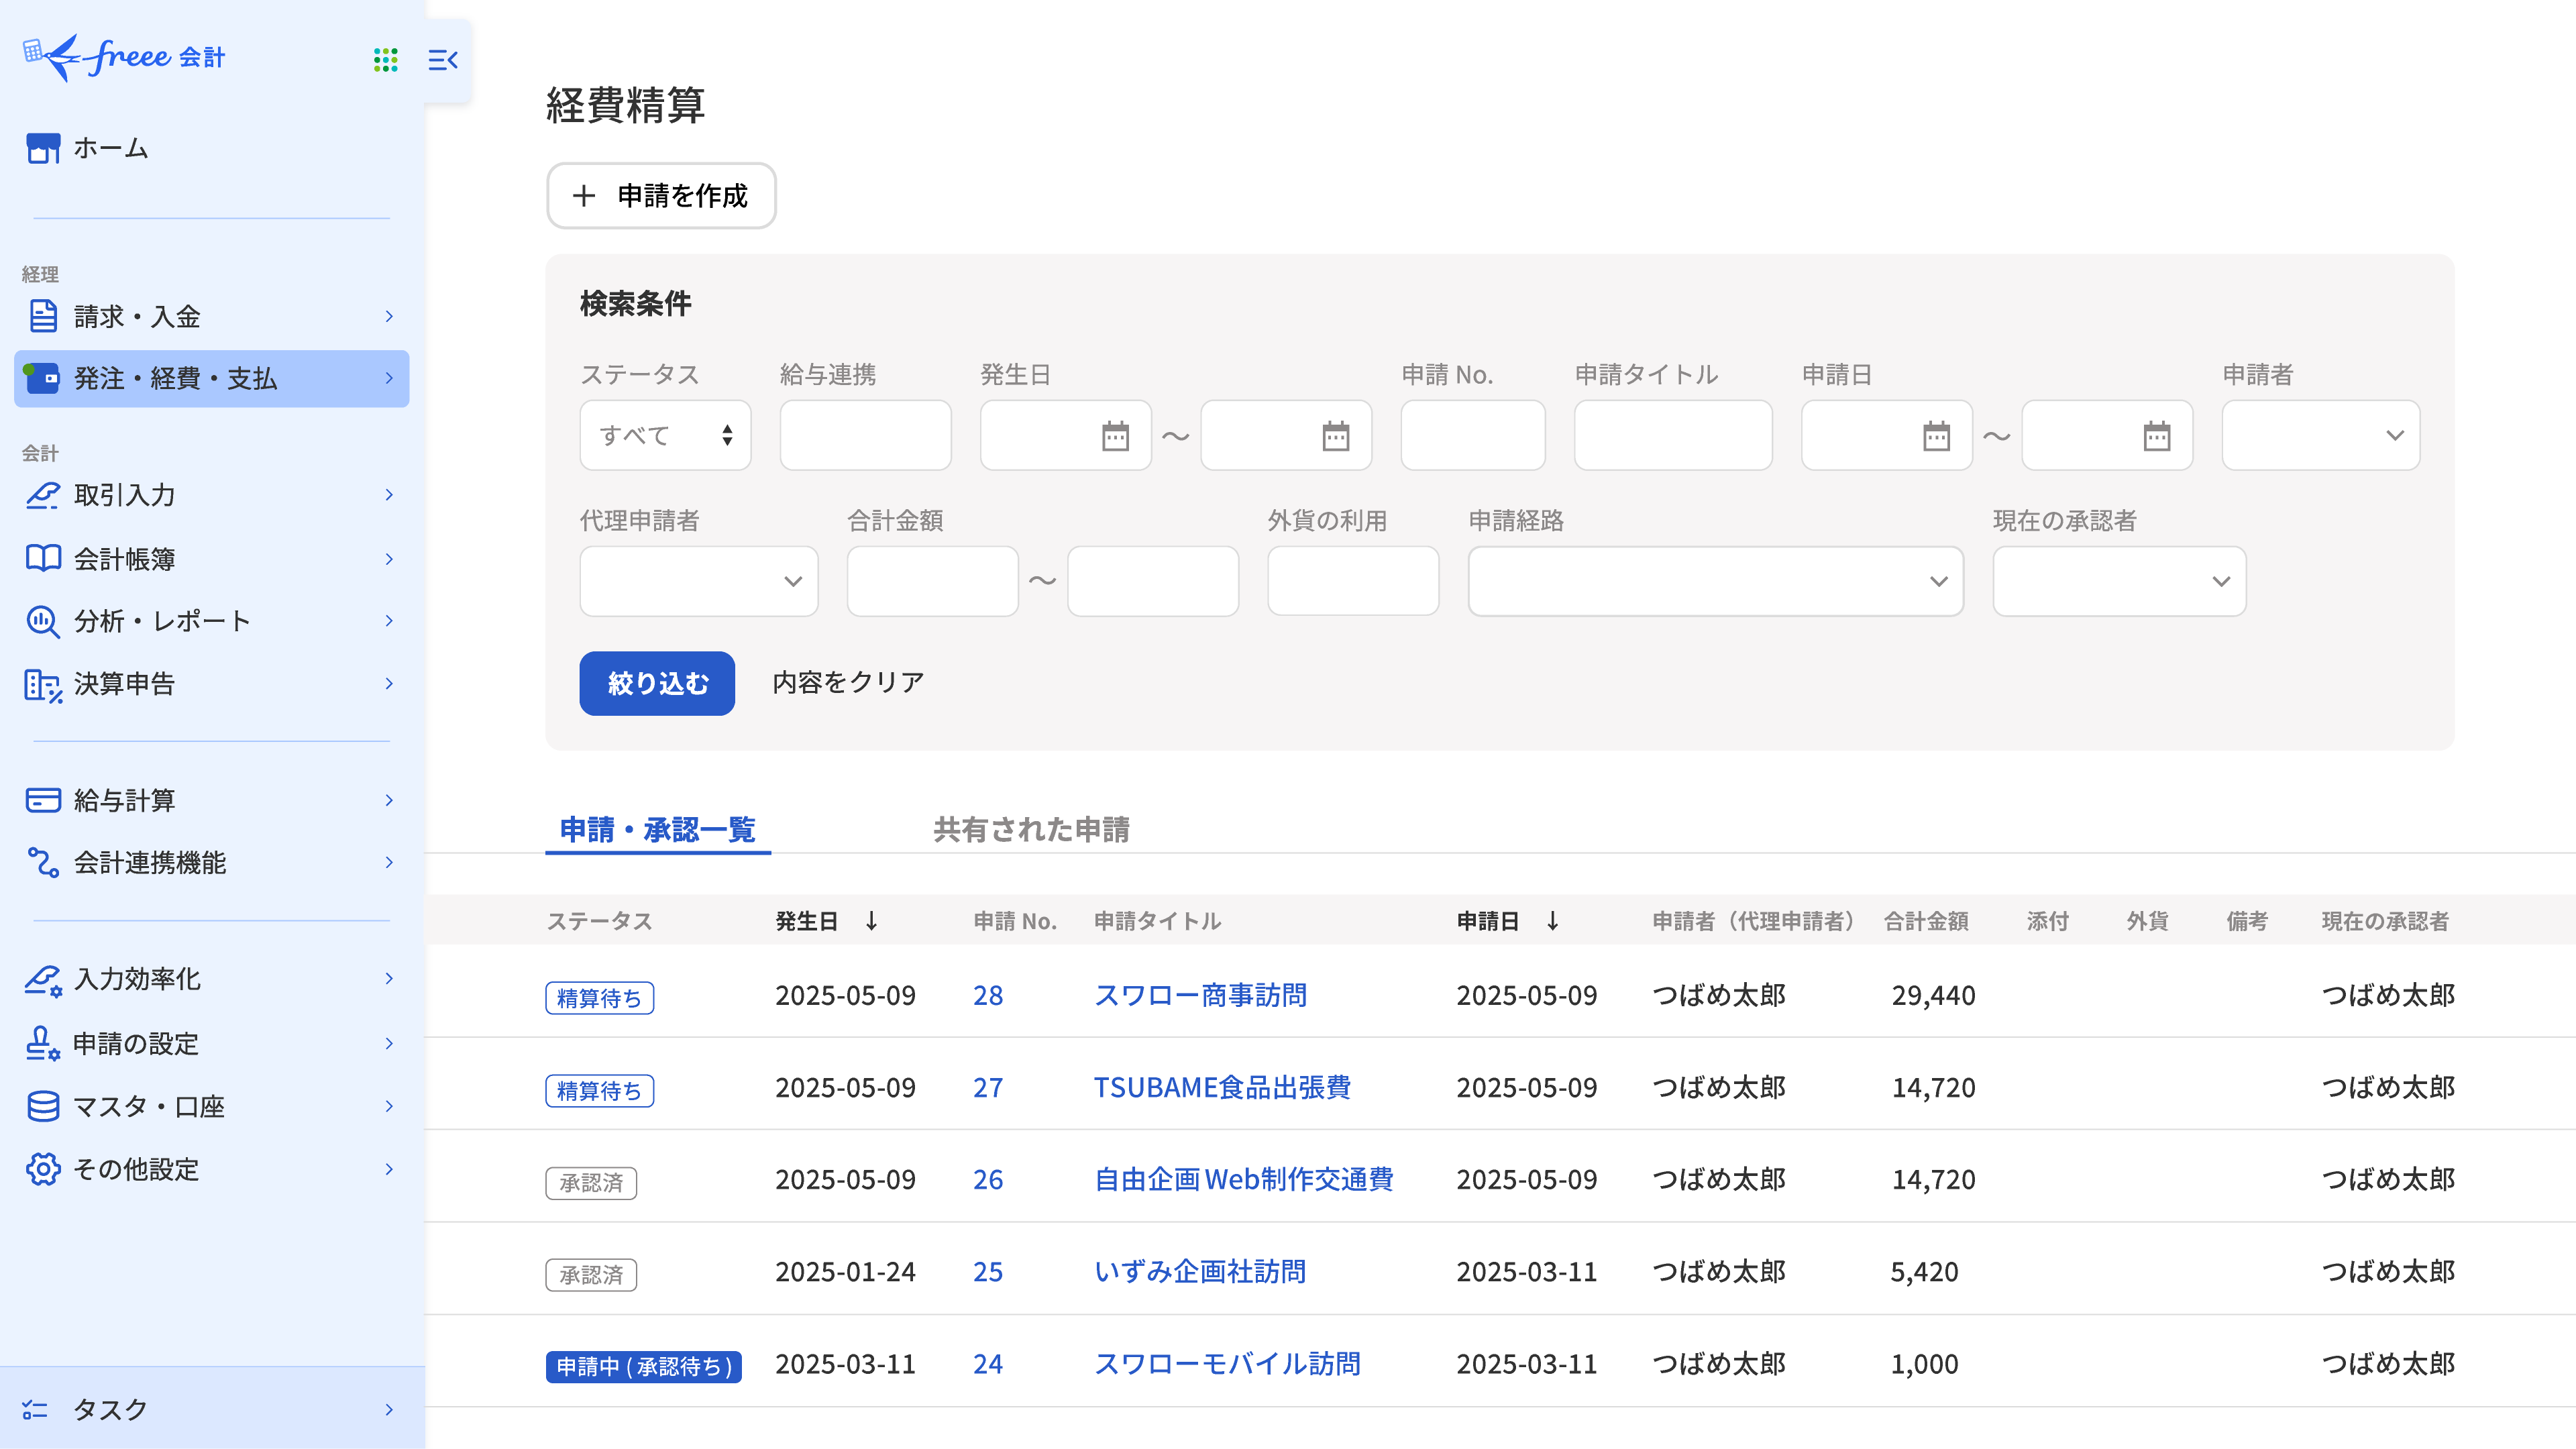Open the ステータス すべて select box
2576x1449 pixels.
(x=665, y=436)
